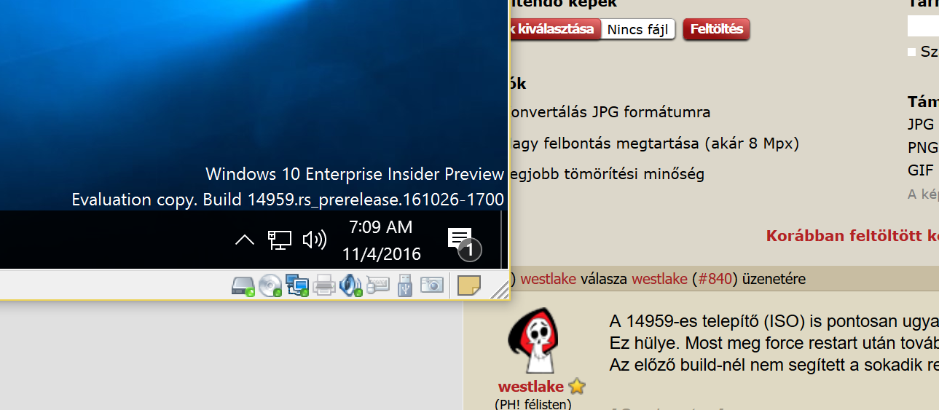Click the keyboard and mouse capture icon
Viewport: 939px width, 410px height.
click(x=377, y=285)
